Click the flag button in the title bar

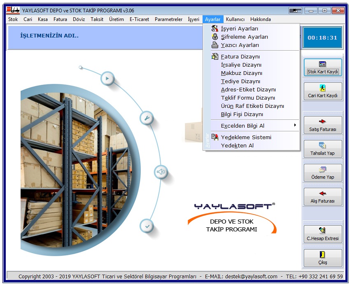tap(295, 10)
